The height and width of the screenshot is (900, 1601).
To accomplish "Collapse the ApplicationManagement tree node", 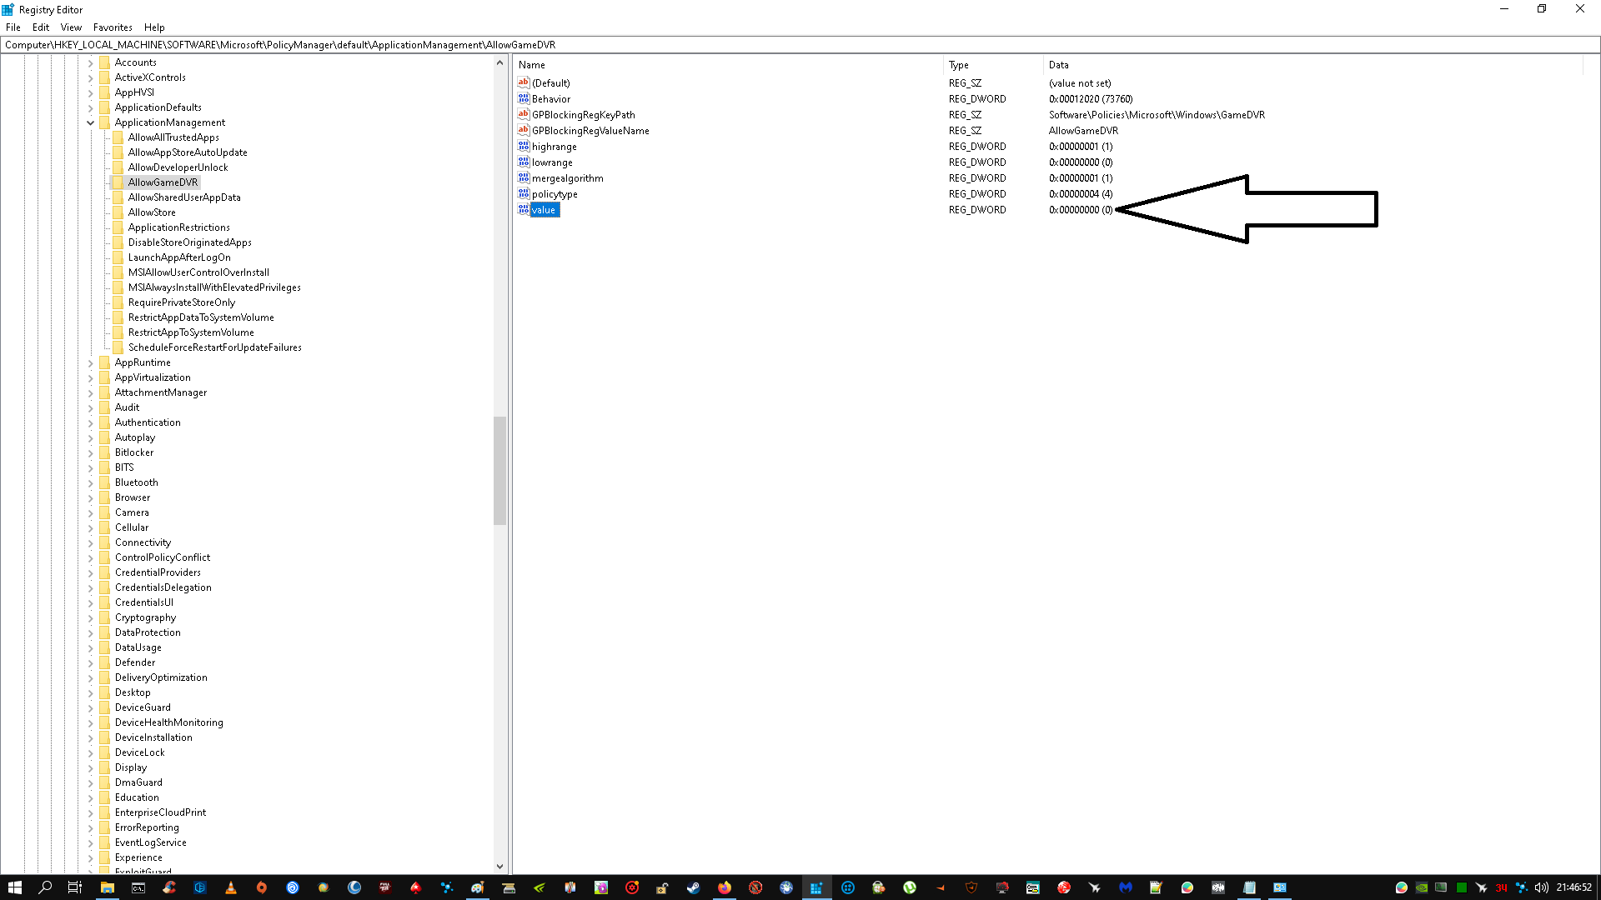I will point(91,122).
